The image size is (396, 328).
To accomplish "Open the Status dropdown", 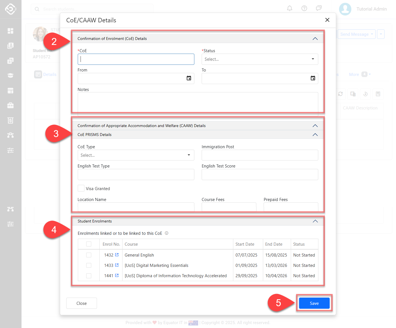I will click(260, 59).
